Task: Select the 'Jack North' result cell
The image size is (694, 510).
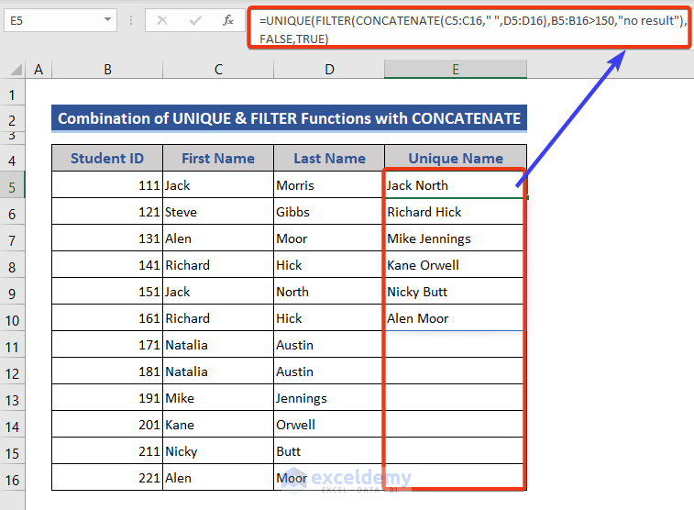Action: coord(456,184)
